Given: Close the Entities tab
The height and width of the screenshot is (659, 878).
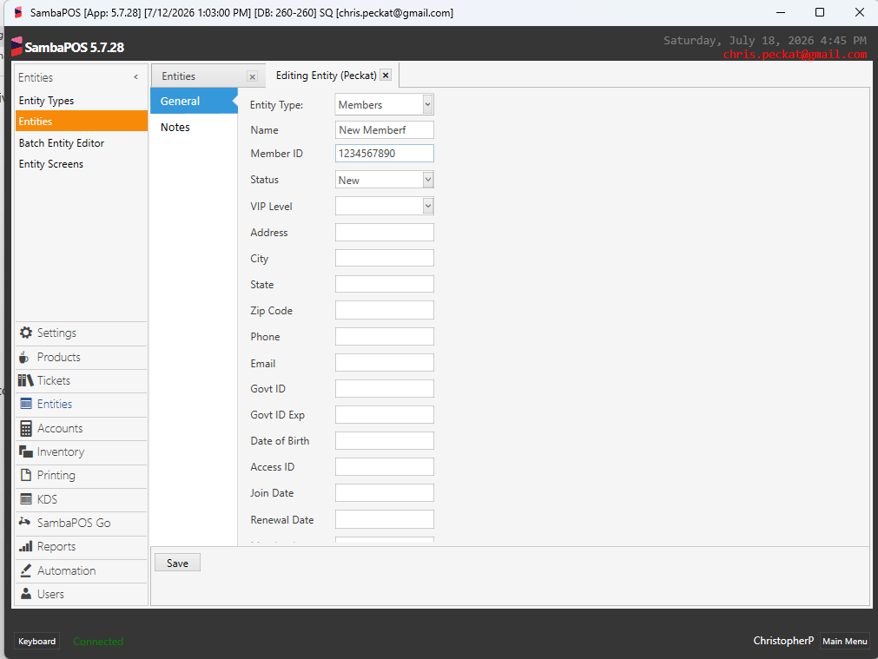Looking at the screenshot, I should coord(253,76).
